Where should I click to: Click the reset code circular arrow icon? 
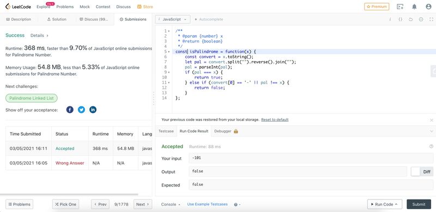[x=410, y=19]
